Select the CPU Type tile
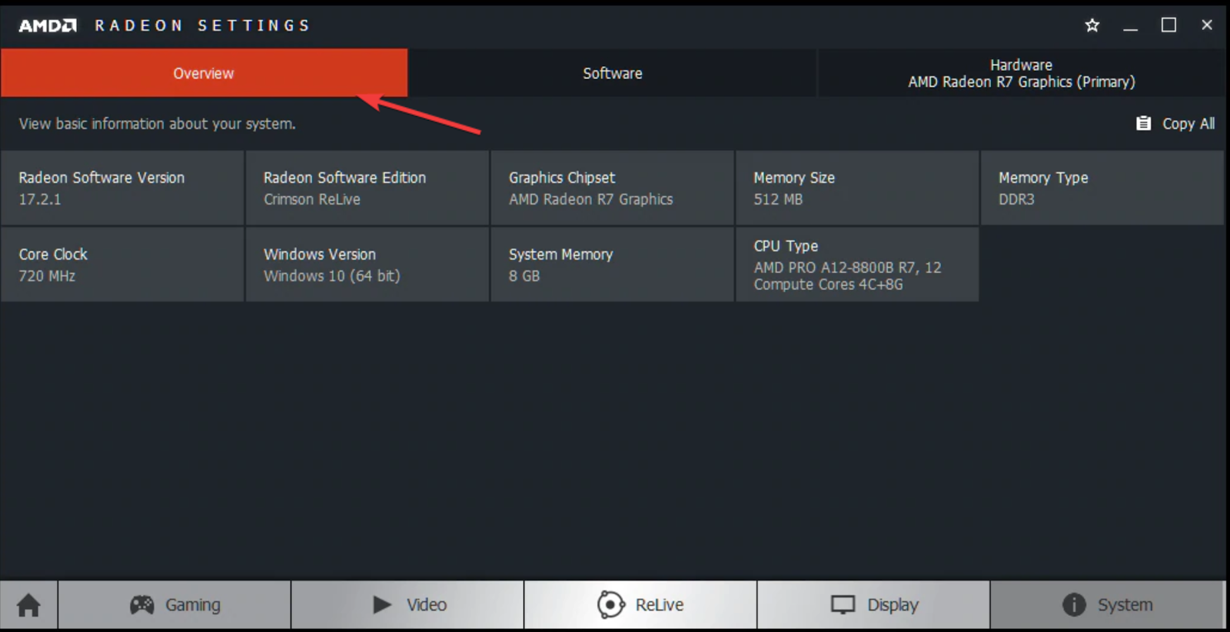Viewport: 1230px width, 632px height. (x=857, y=264)
